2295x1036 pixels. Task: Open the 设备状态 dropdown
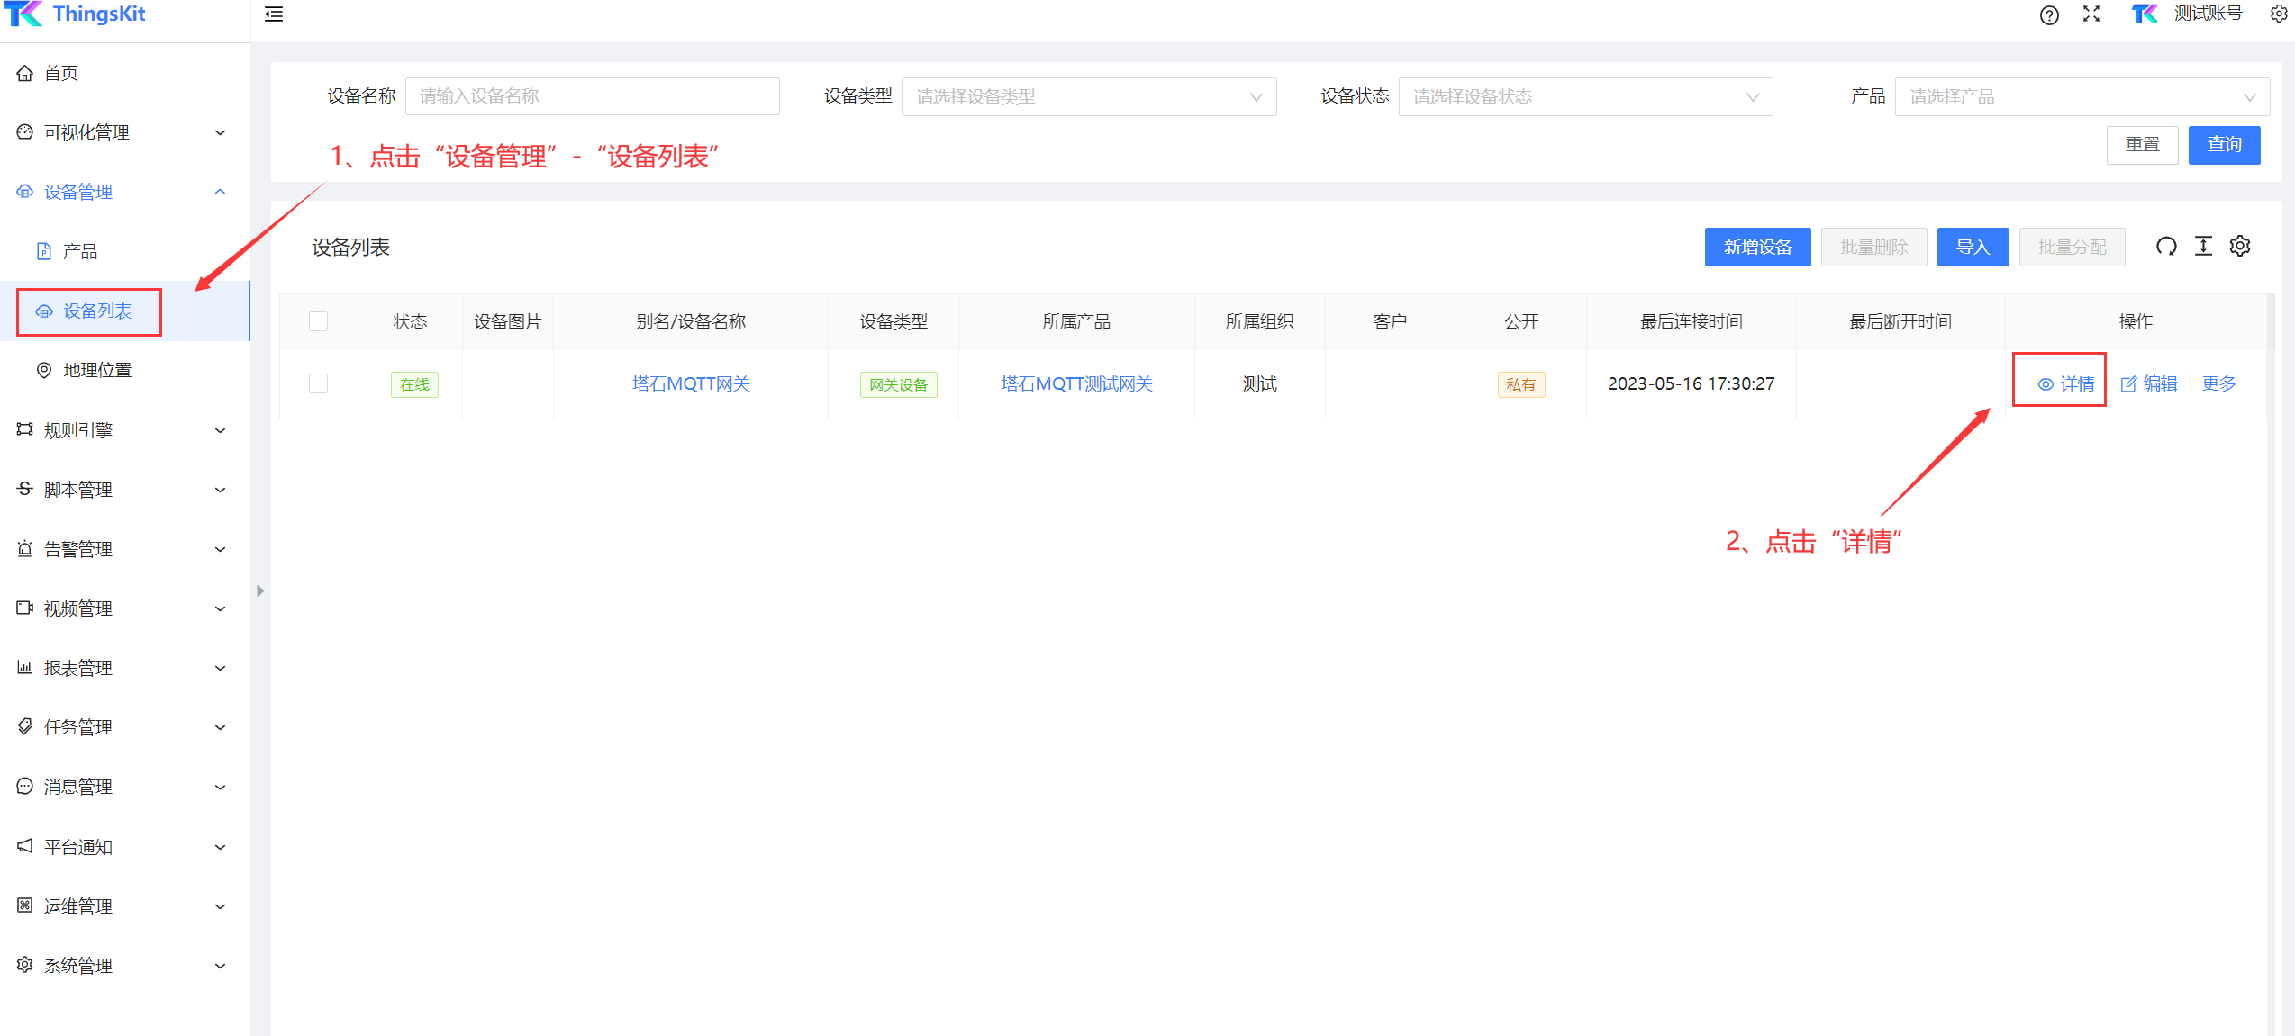coord(1584,97)
